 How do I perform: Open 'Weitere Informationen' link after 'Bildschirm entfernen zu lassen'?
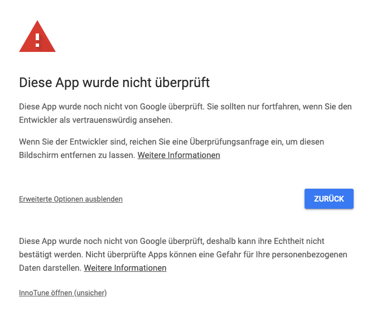[178, 155]
